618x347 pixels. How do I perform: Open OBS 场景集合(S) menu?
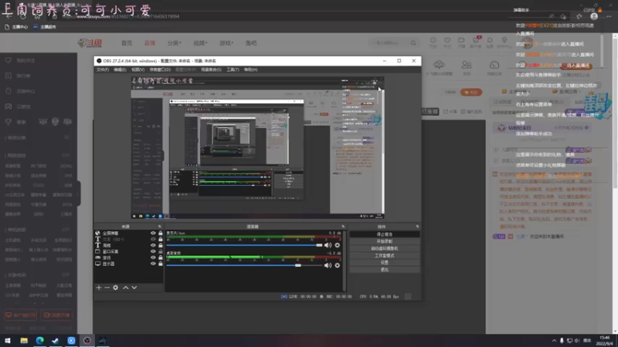click(x=211, y=69)
